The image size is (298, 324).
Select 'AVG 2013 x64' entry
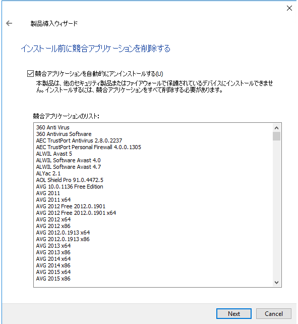point(53,246)
